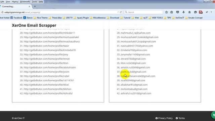Select the URL ending in mhkobir11

(49, 33)
